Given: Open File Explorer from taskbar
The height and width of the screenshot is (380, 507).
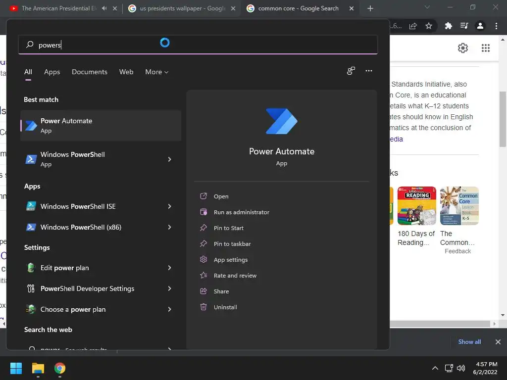Looking at the screenshot, I should click(x=38, y=368).
